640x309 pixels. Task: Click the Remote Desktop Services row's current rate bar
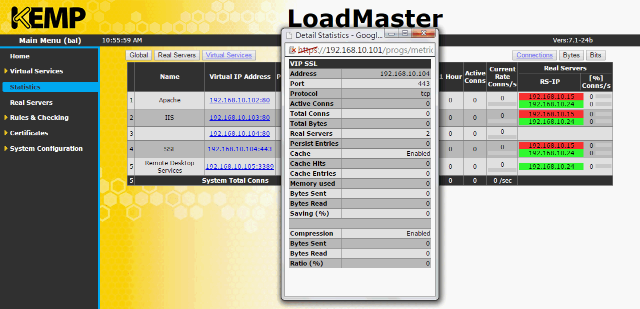click(502, 171)
